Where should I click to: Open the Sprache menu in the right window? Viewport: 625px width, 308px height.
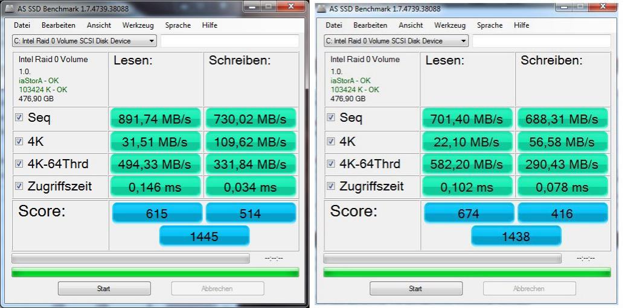click(x=490, y=25)
